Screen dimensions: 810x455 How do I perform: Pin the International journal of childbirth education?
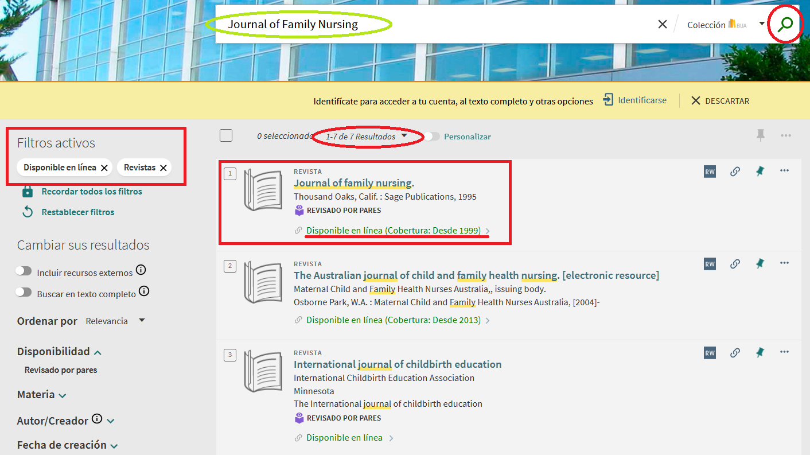760,352
